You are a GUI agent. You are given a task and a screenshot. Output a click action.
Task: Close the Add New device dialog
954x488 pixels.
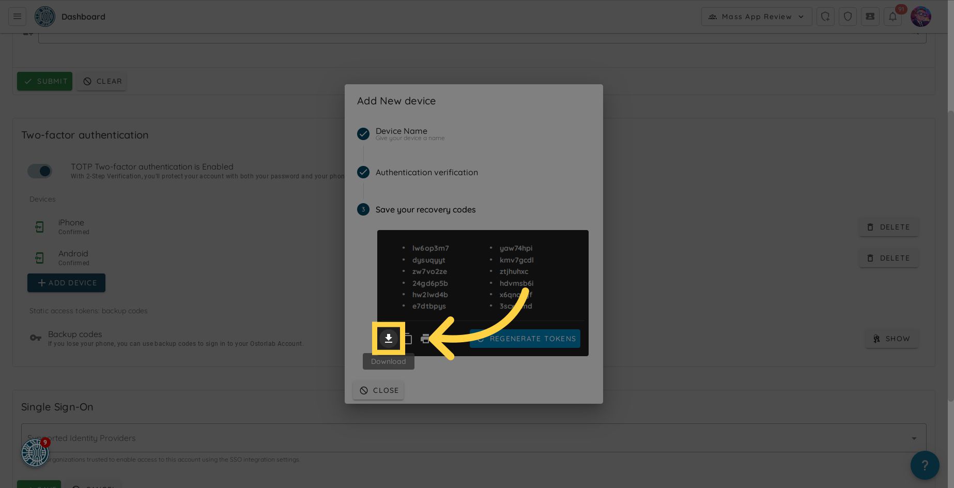379,390
